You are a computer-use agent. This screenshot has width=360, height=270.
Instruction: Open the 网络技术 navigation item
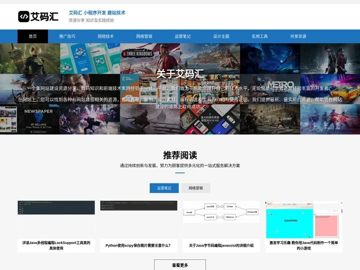point(105,36)
